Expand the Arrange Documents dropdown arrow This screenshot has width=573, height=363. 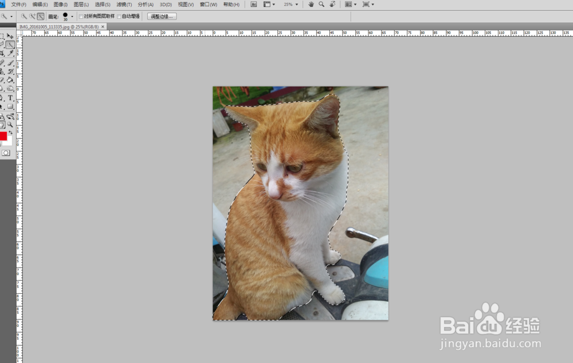355,5
